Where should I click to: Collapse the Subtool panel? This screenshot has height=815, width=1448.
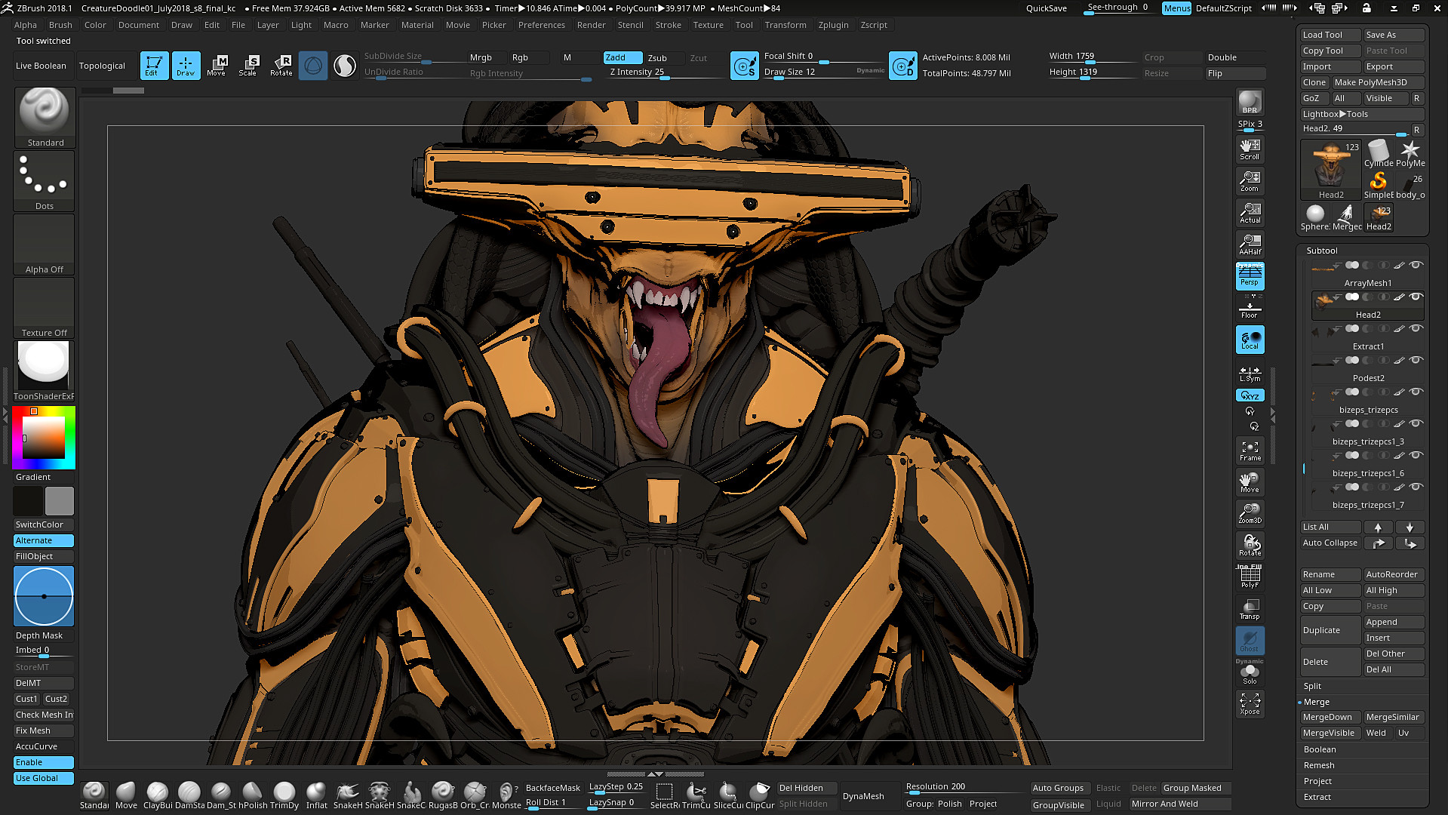[x=1322, y=251]
